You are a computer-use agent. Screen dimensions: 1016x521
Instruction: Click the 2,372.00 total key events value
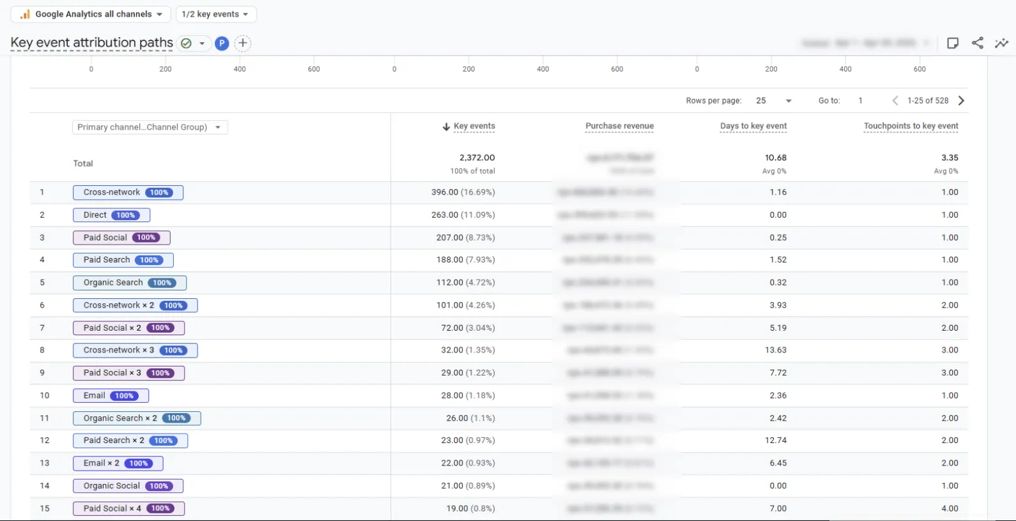[477, 158]
